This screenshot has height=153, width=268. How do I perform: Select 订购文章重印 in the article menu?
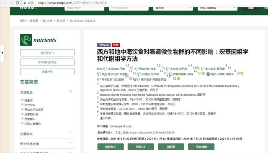(x=33, y=124)
